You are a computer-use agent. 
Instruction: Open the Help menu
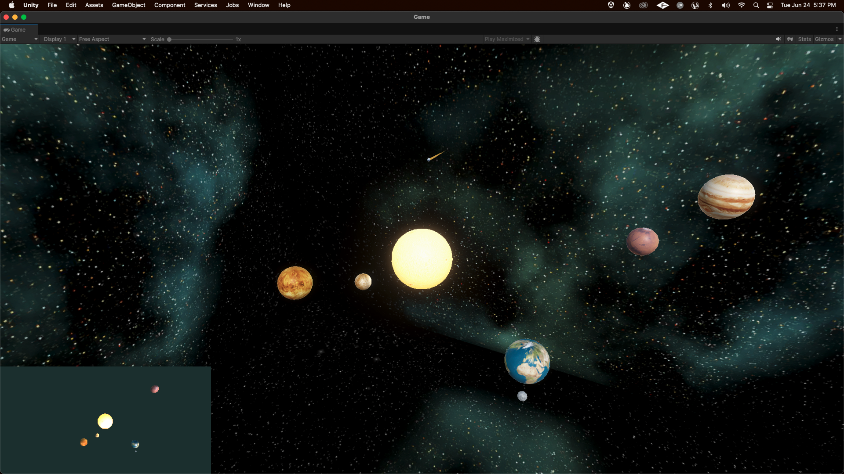coord(284,5)
